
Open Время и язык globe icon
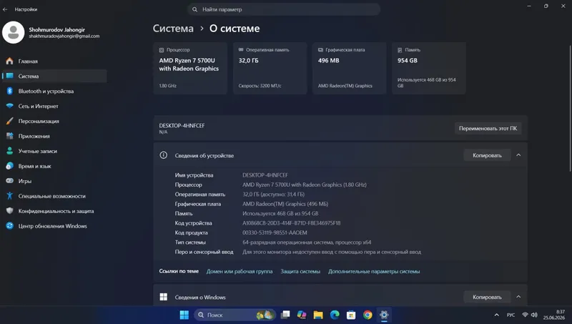click(10, 166)
